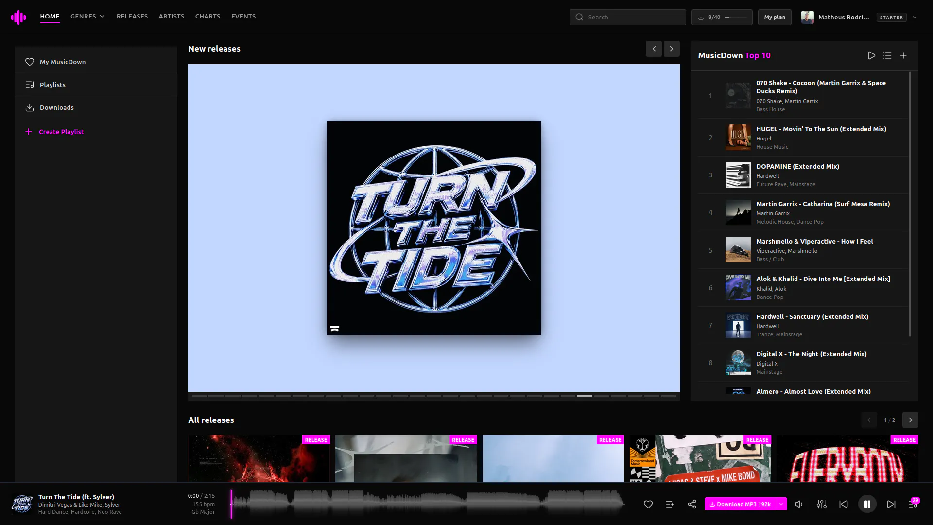Viewport: 933px width, 525px height.
Task: Go to the RELEASES page
Action: [132, 17]
